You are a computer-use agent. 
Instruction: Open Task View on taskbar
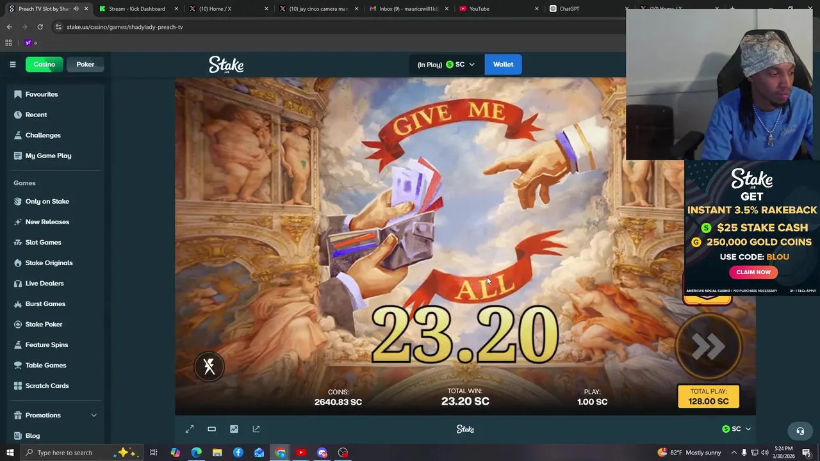[x=154, y=453]
